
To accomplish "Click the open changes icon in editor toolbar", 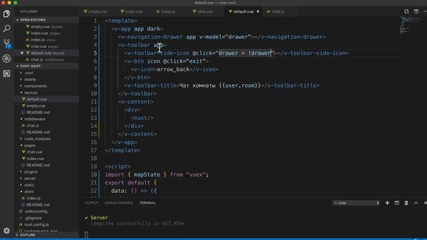I will [406, 11].
